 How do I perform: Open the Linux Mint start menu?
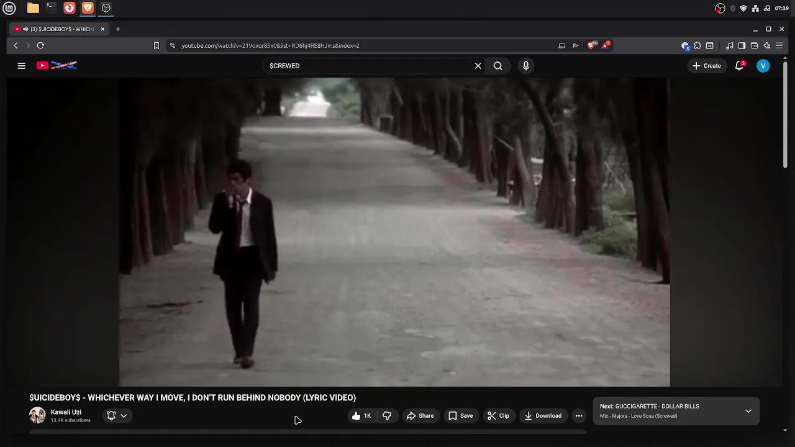(11, 8)
